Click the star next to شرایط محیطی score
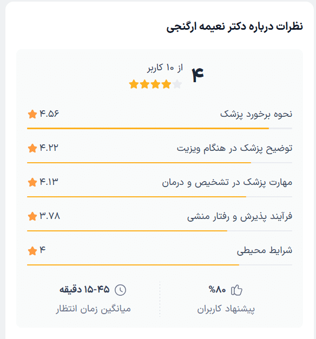Viewport: 316px width, 339px height. 32,251
